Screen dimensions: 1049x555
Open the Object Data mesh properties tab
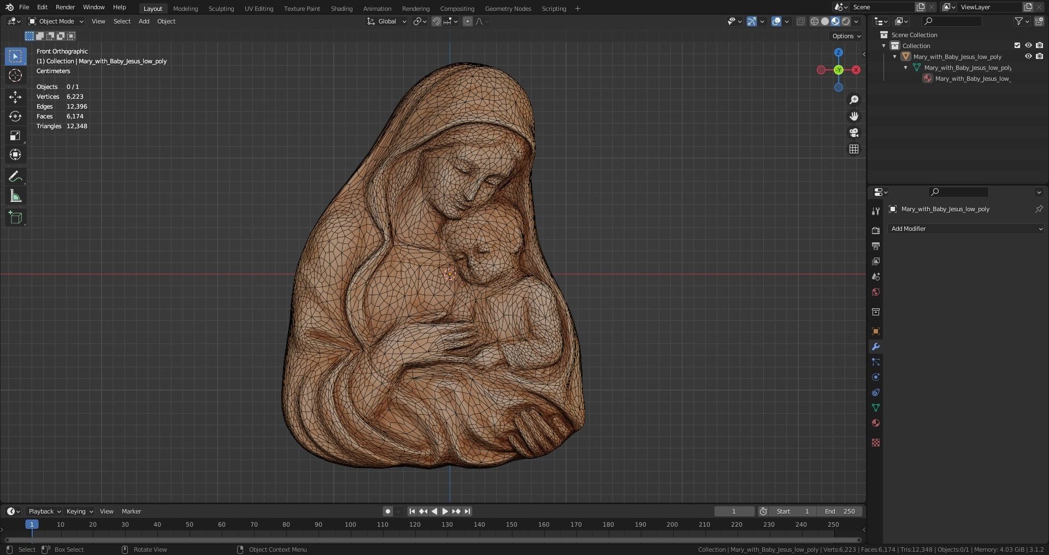tap(876, 408)
